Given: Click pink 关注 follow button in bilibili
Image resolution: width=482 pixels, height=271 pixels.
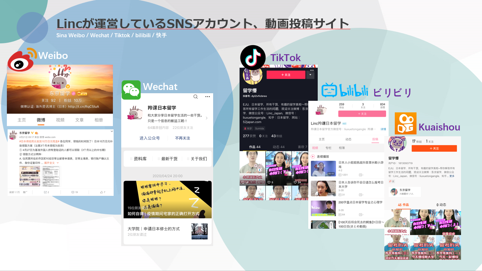Looking at the screenshot, I should tap(362, 113).
